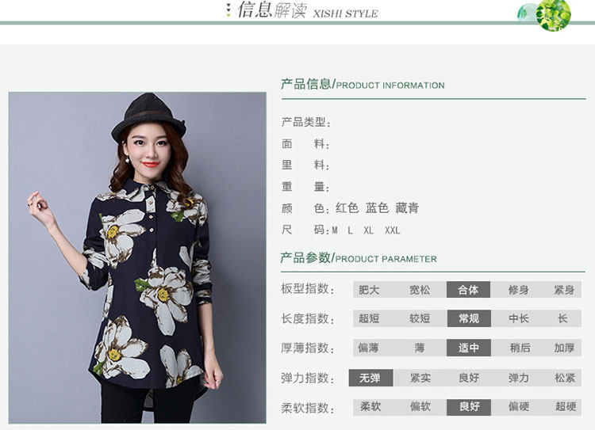Open the model photo thumbnail

(x=137, y=257)
